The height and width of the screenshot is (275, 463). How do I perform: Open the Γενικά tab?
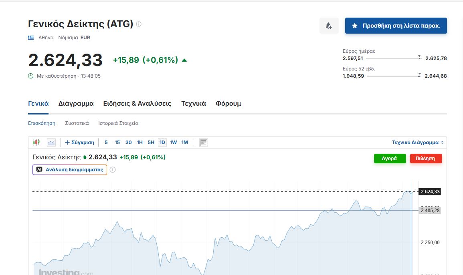coord(38,103)
